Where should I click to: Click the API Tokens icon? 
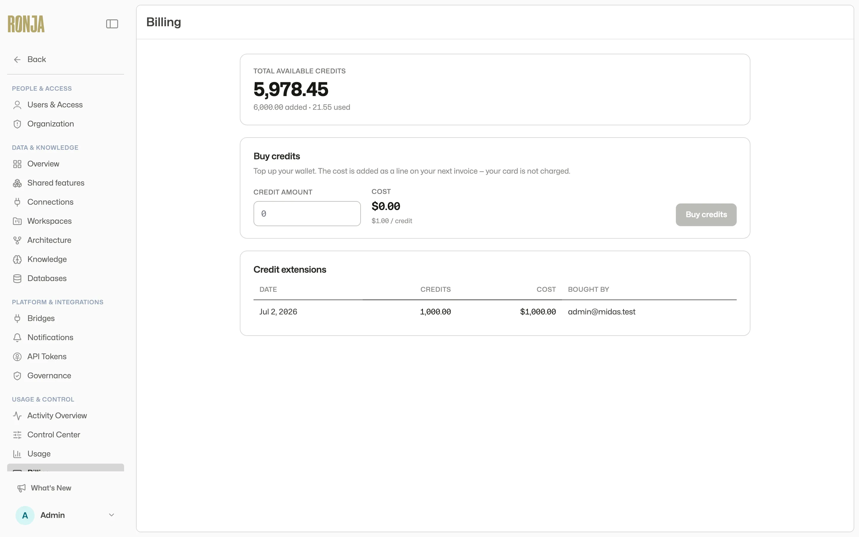click(x=17, y=357)
